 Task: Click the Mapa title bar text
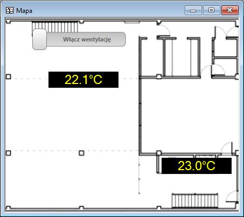[x=24, y=11]
